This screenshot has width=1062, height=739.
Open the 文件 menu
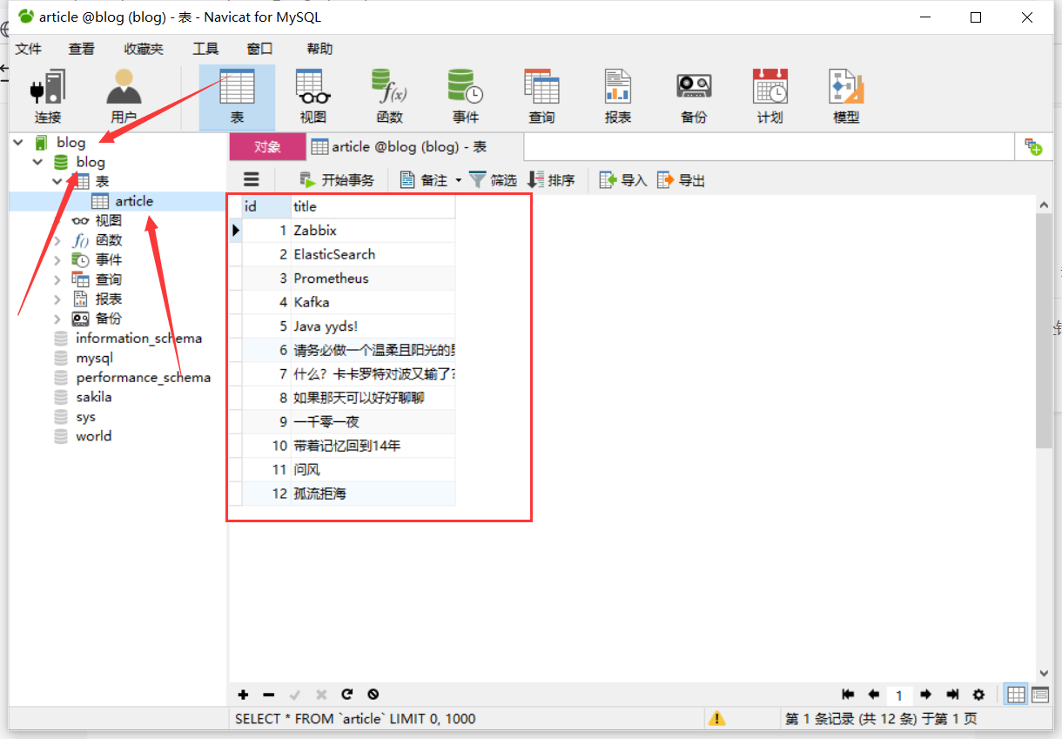[x=29, y=49]
